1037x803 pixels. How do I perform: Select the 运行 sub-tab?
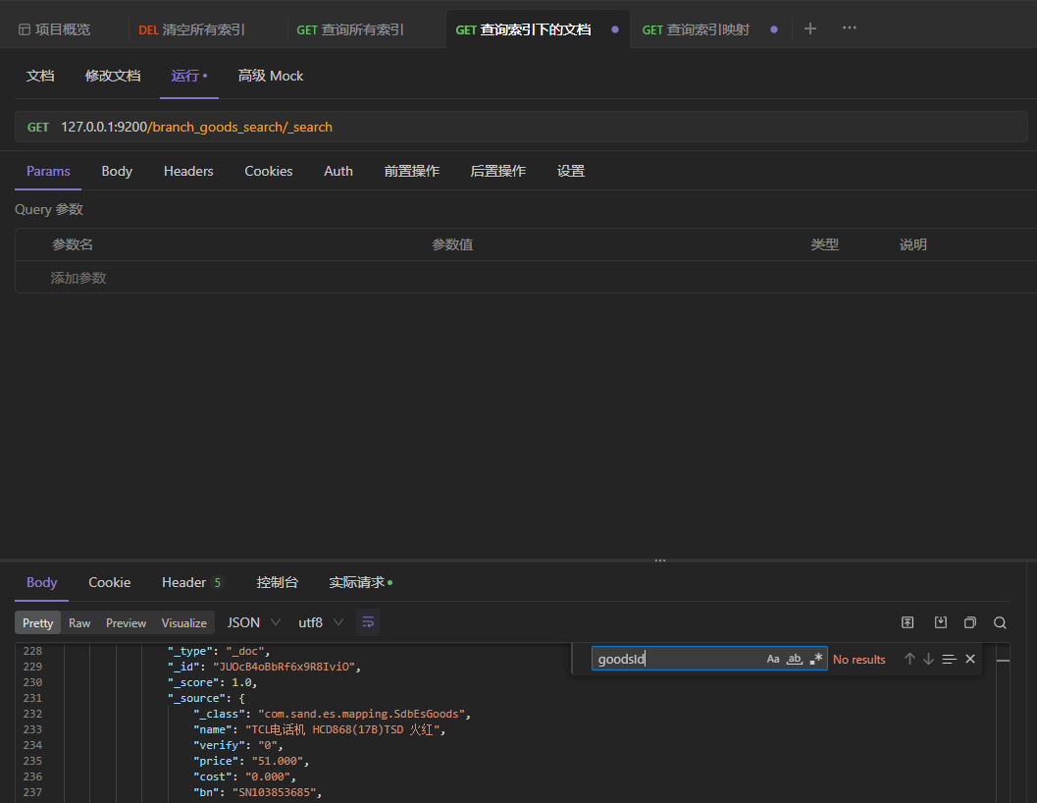(189, 77)
